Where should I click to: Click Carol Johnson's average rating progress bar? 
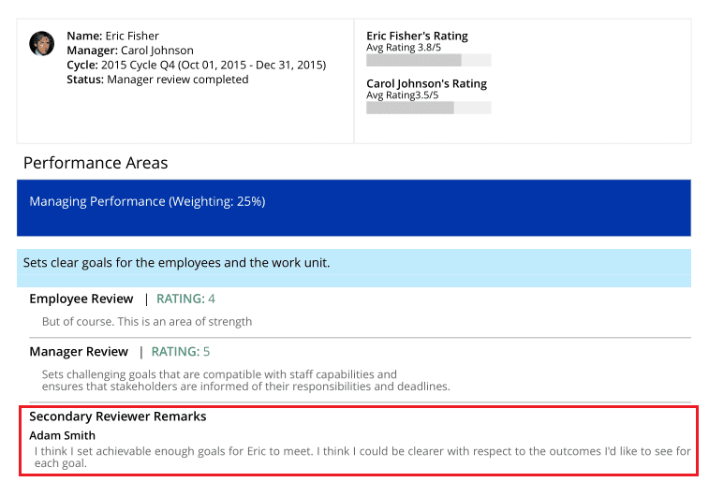coord(429,108)
